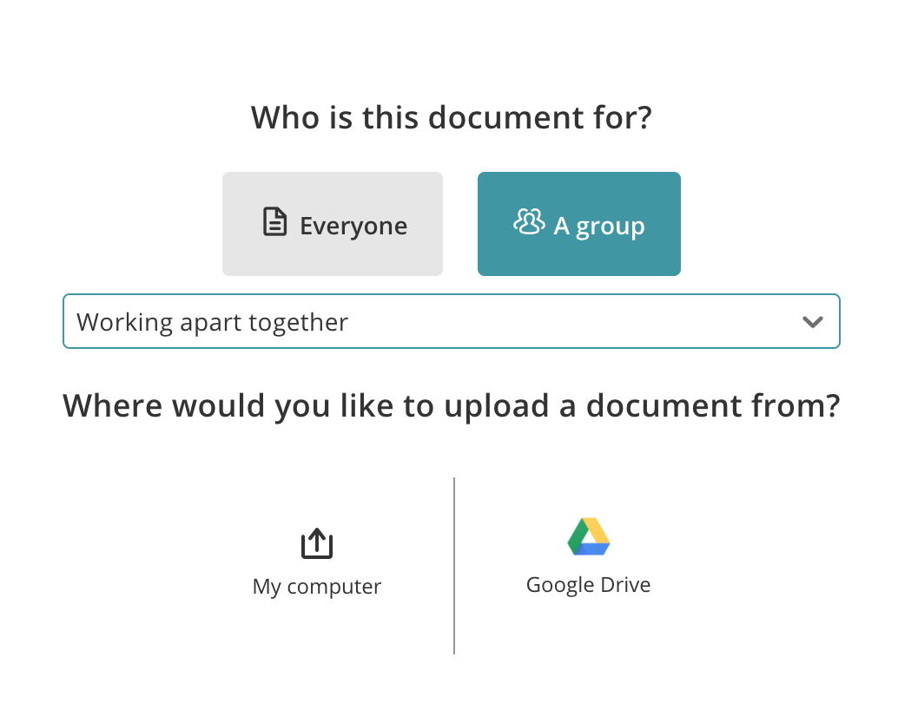Click the Working apart together text
The image size is (898, 710).
pos(213,322)
